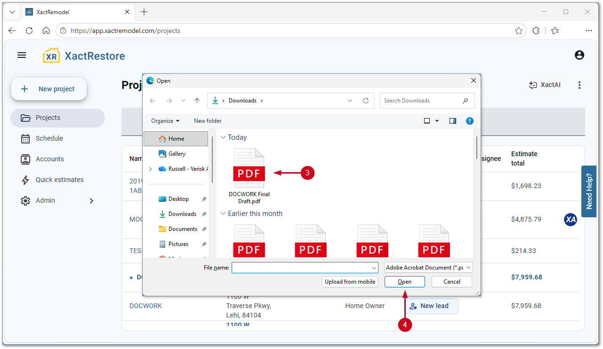603x349 pixels.
Task: Go to browser home page
Action: 46,31
